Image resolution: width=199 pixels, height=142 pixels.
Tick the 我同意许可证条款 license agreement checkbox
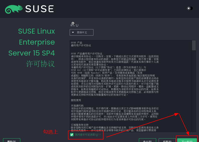click(72, 135)
